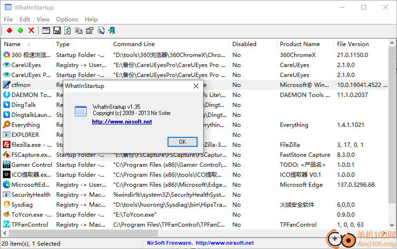Click the red X Delete Selected Items icon
This screenshot has height=249, width=397.
(31, 30)
